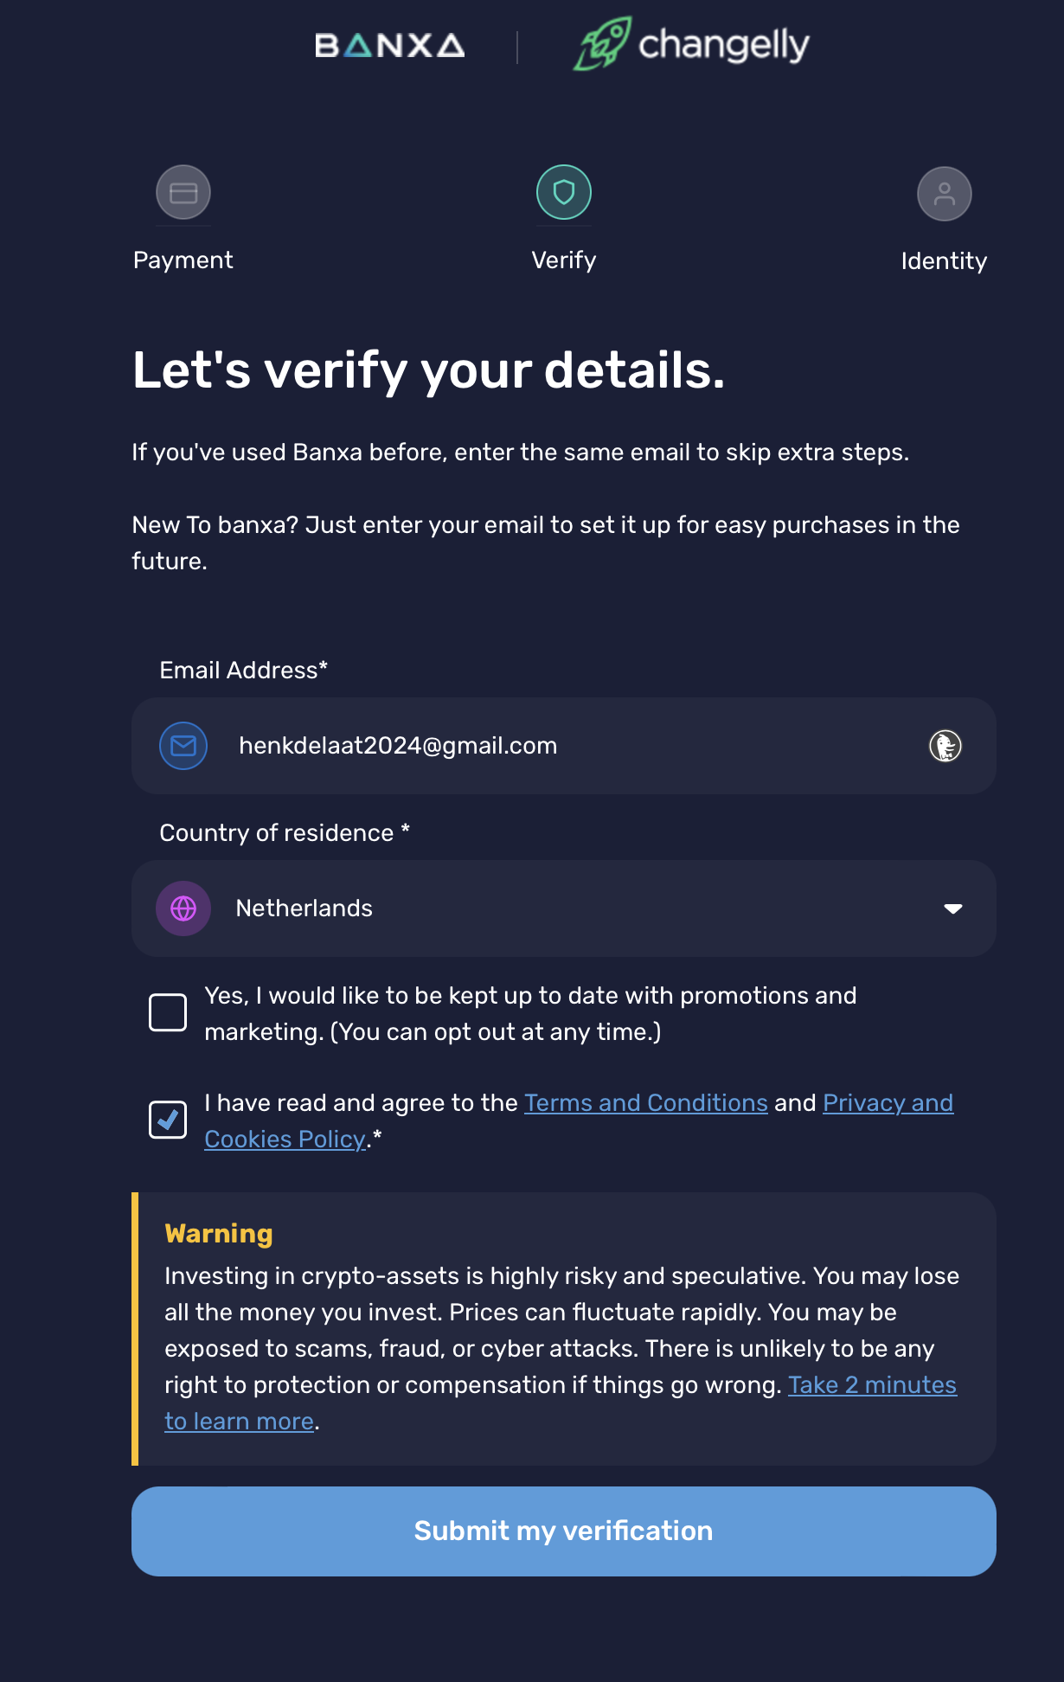Viewport: 1064px width, 1682px height.
Task: Uncheck the Terms and Conditions agreement checkbox
Action: [x=168, y=1120]
